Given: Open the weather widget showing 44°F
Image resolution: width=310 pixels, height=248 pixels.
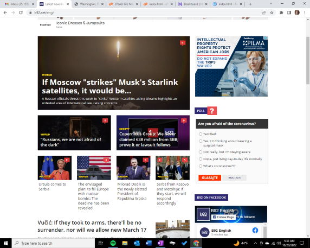Looking at the screenshot, I should (x=241, y=243).
